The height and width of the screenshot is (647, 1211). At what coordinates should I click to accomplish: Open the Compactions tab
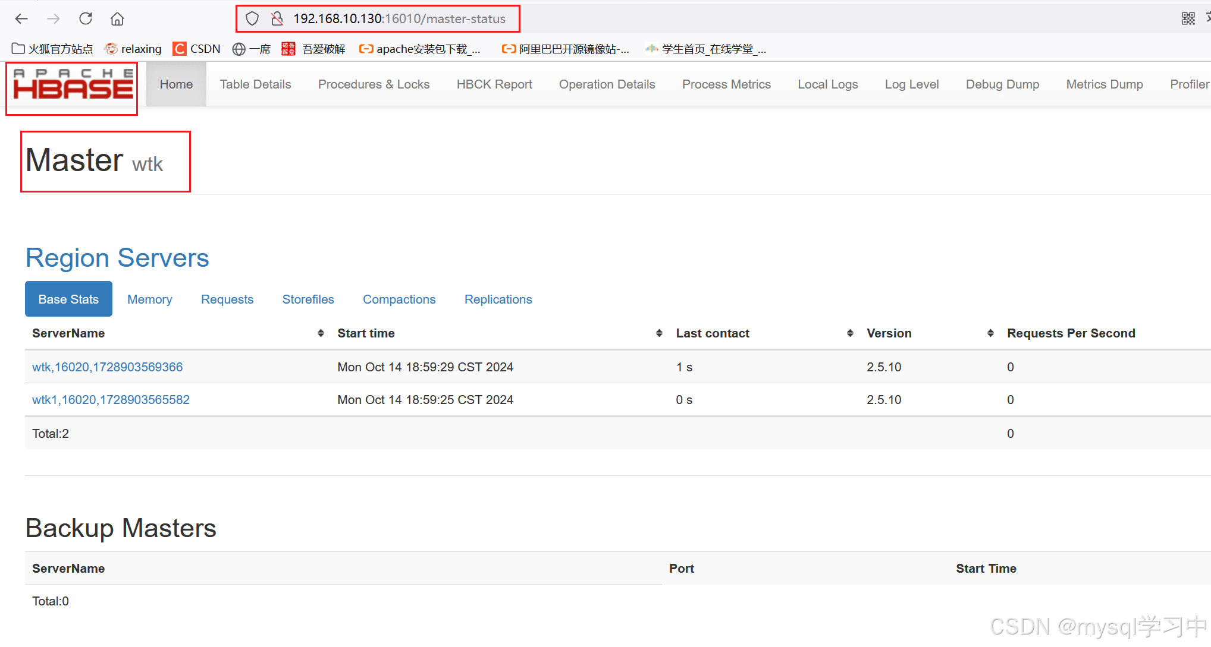click(399, 299)
